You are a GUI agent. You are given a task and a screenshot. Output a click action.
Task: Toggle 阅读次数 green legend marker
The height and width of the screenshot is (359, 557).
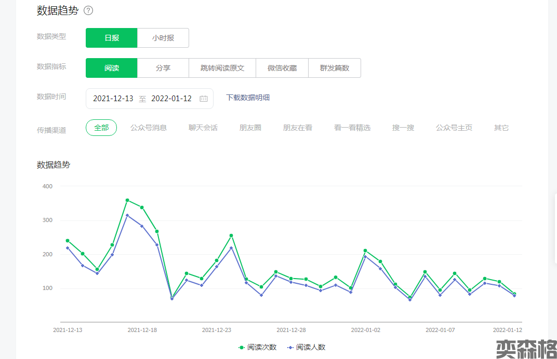(241, 347)
